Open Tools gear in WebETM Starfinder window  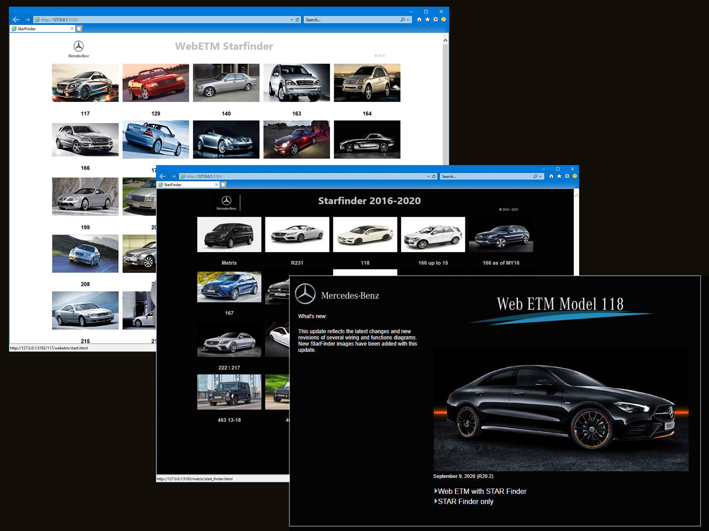point(436,19)
